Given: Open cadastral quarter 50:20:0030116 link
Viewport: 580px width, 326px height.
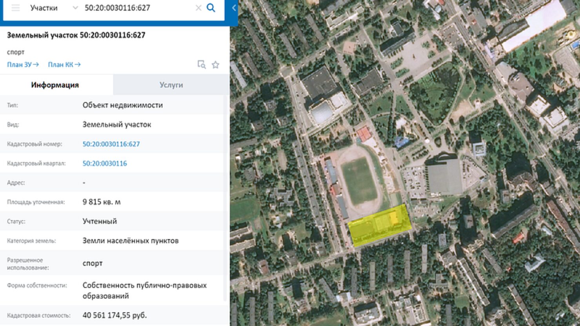Looking at the screenshot, I should [105, 163].
